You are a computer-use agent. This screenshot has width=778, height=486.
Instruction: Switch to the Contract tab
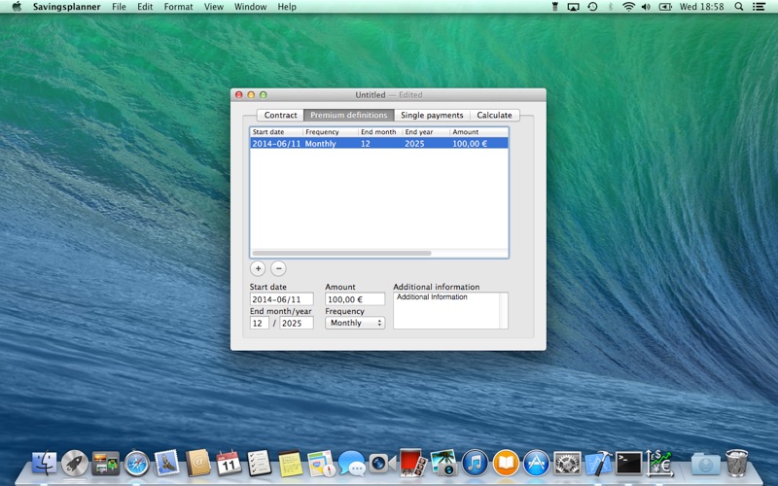point(280,115)
